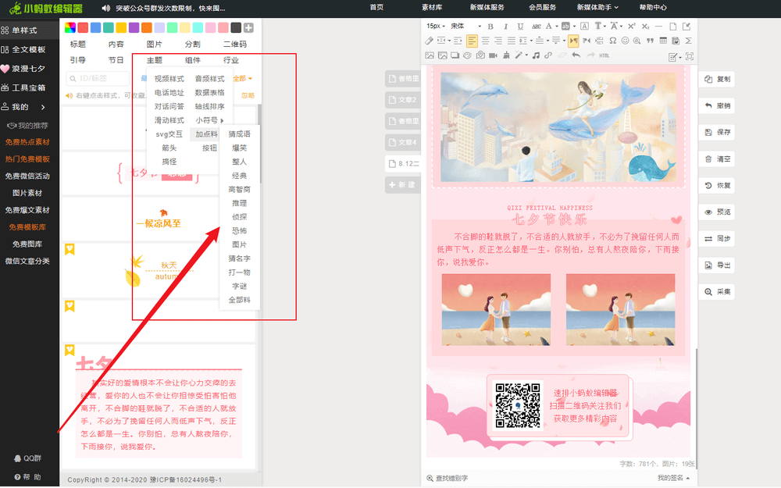
Task: Insert music
Action: tap(536, 55)
